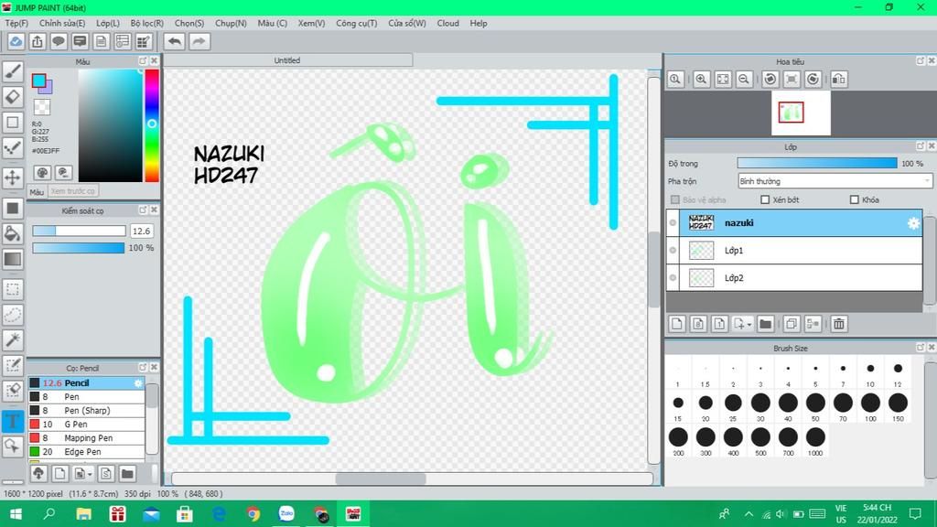
Task: Rotate canvas left in navigator
Action: (770, 79)
